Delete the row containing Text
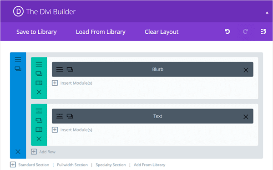This screenshot has height=170, width=273. (x=39, y=139)
